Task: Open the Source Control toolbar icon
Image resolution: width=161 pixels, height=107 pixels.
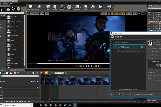Action: pos(39,7)
